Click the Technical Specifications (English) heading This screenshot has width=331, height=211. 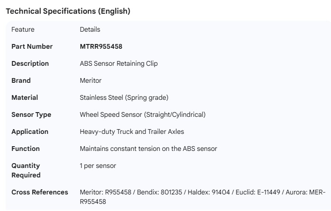[68, 11]
